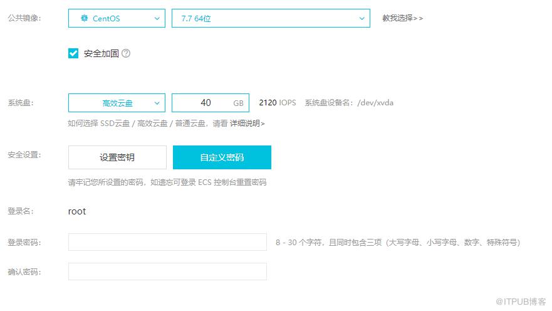Open the 高效云盘 disk type dropdown
This screenshot has height=311, width=552.
(x=117, y=103)
